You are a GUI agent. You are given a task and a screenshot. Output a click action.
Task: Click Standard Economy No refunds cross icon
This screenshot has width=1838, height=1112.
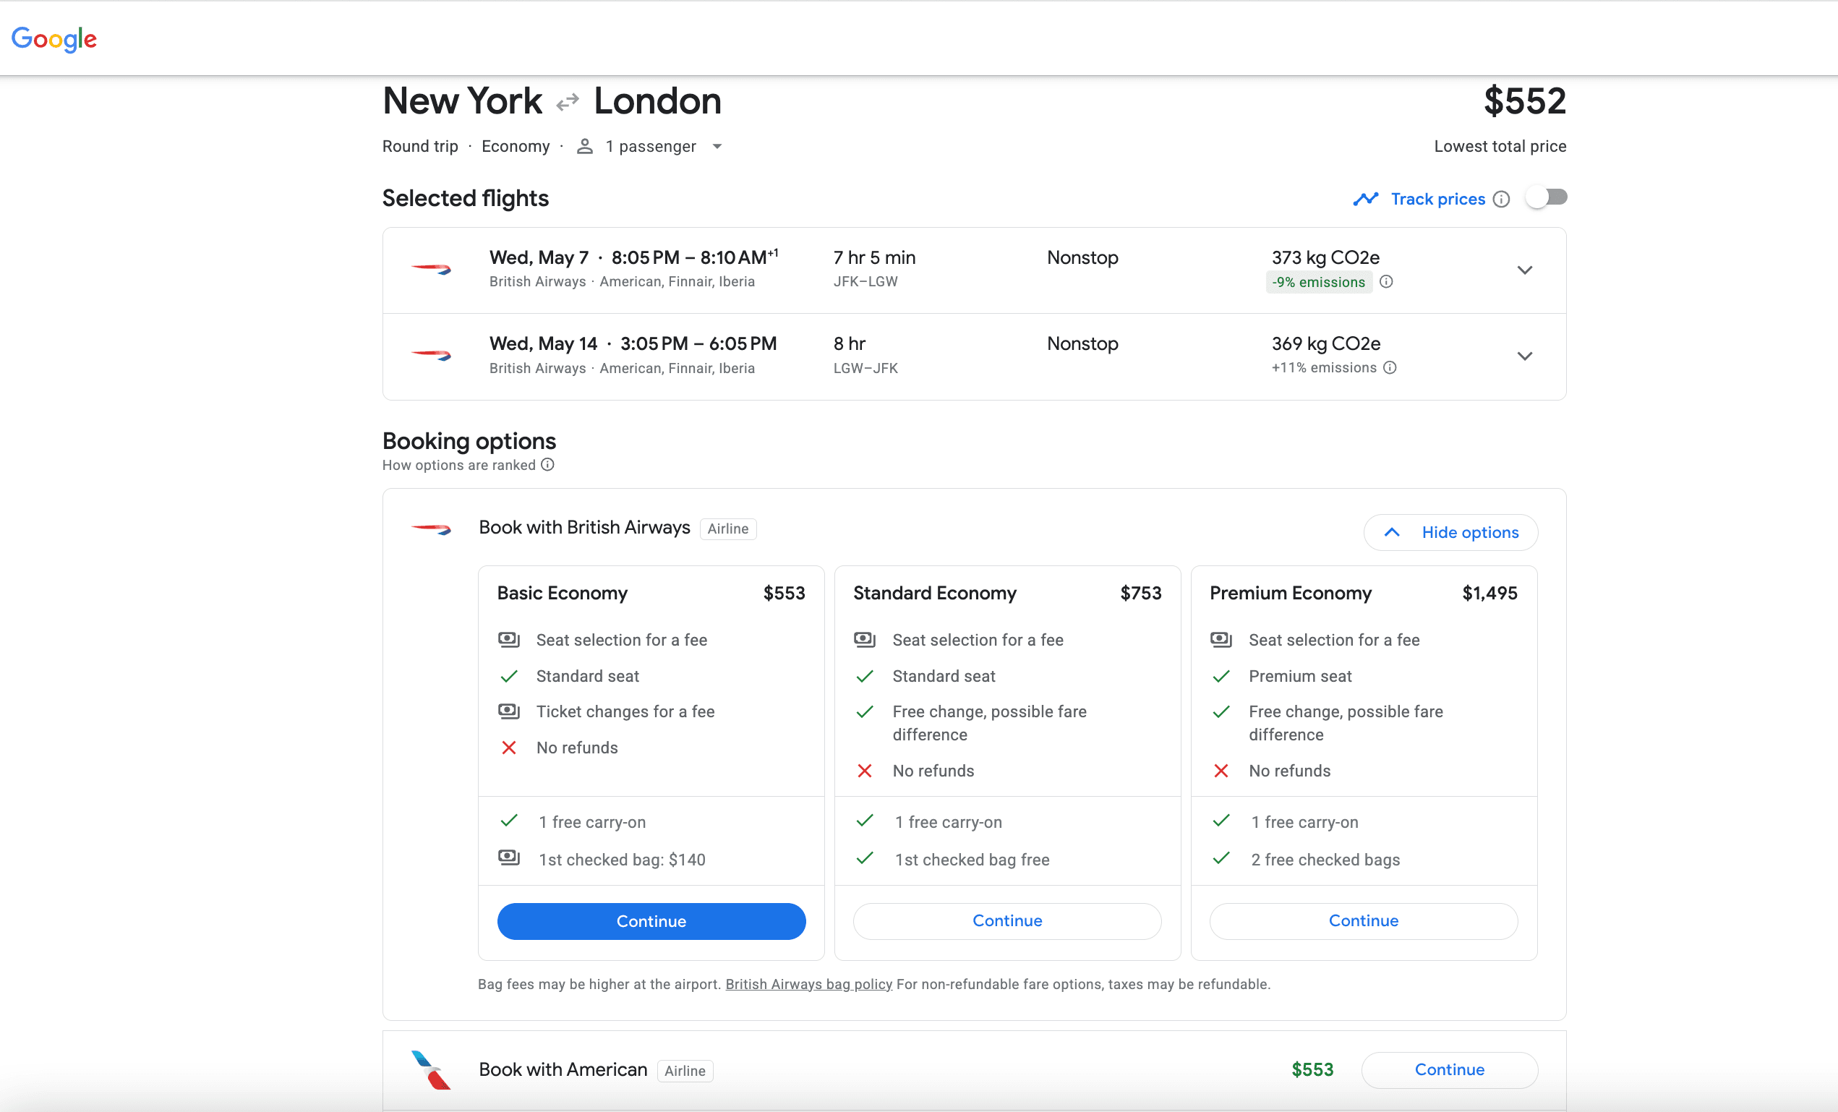(865, 771)
